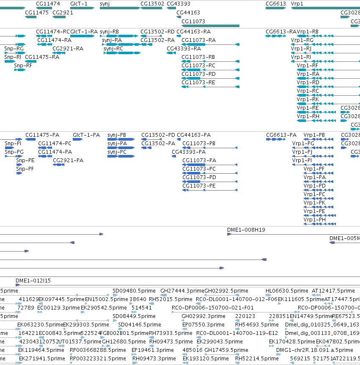Click protein CG6613-PA
Image resolution: width=360 pixels, height=365 pixels.
(x=276, y=139)
